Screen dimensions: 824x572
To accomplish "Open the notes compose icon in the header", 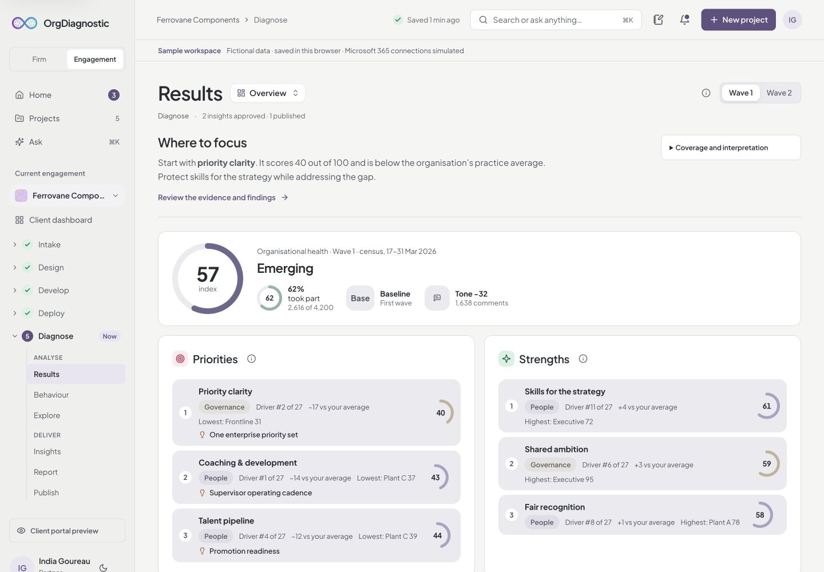I will 658,20.
